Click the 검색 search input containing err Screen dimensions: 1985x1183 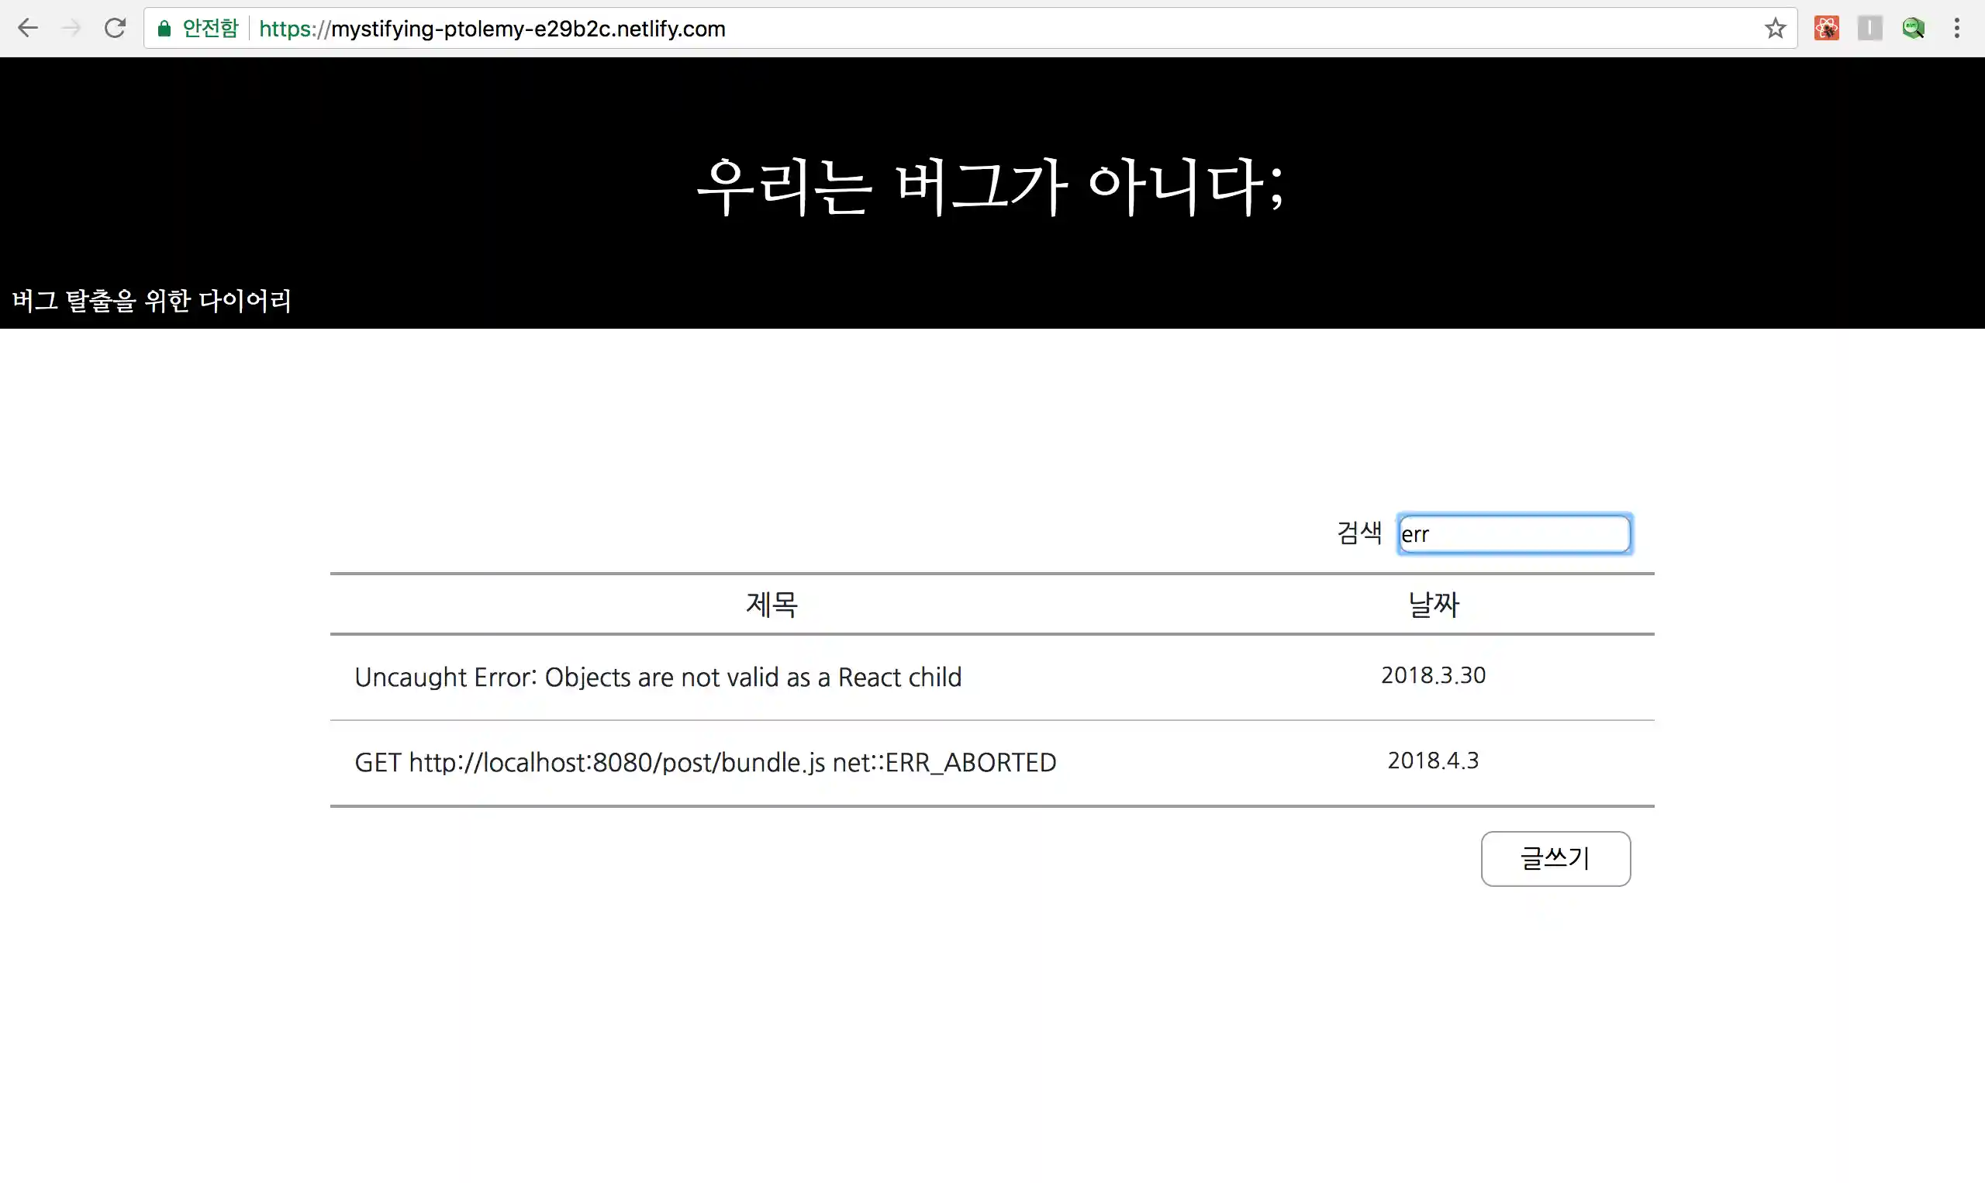point(1513,534)
